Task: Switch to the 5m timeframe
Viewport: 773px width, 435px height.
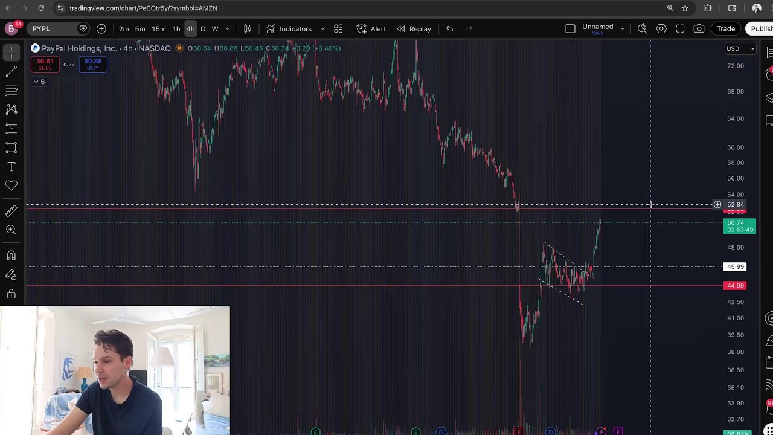Action: point(140,28)
